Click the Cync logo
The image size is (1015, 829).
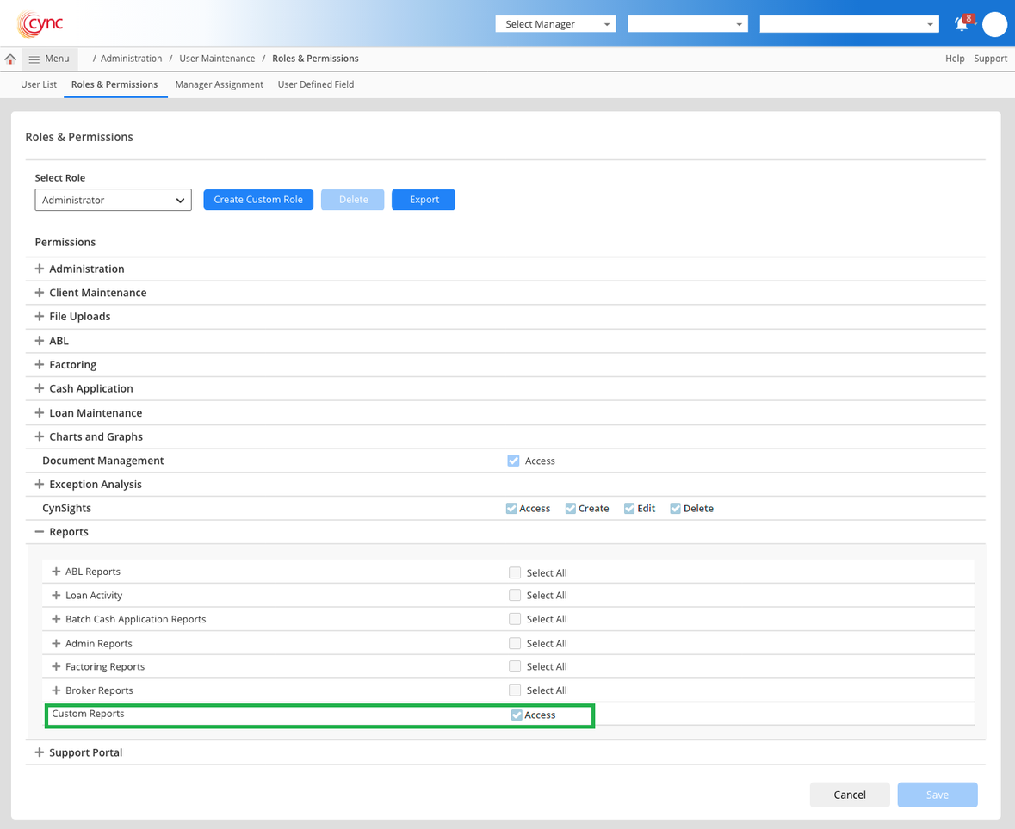pyautogui.click(x=40, y=24)
